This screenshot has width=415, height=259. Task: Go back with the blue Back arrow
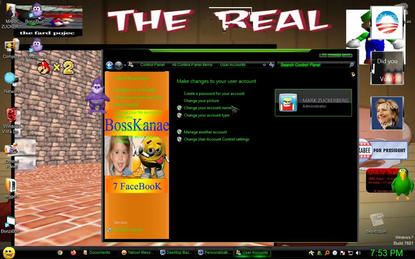pyautogui.click(x=110, y=65)
